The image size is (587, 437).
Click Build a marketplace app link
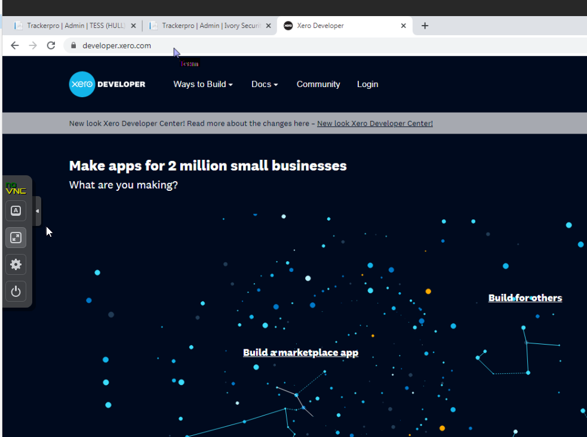pyautogui.click(x=300, y=352)
